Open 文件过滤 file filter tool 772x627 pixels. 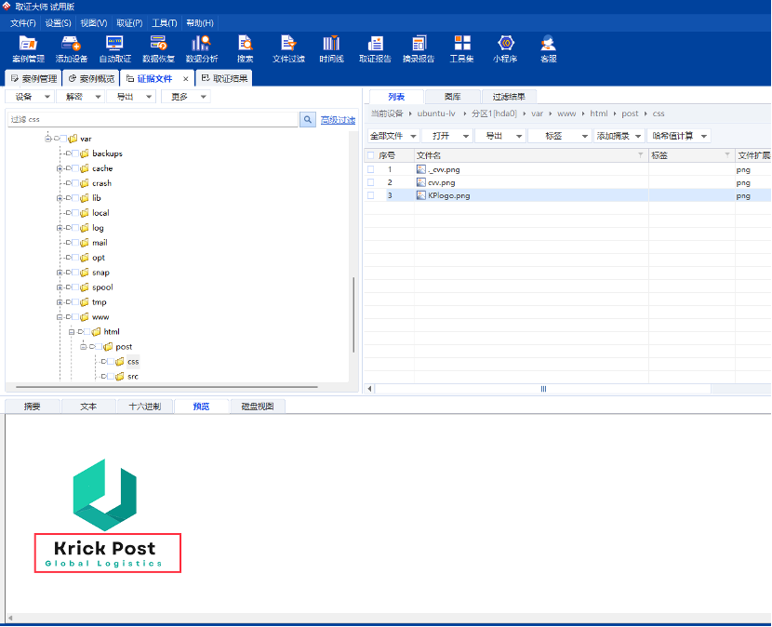coord(288,48)
